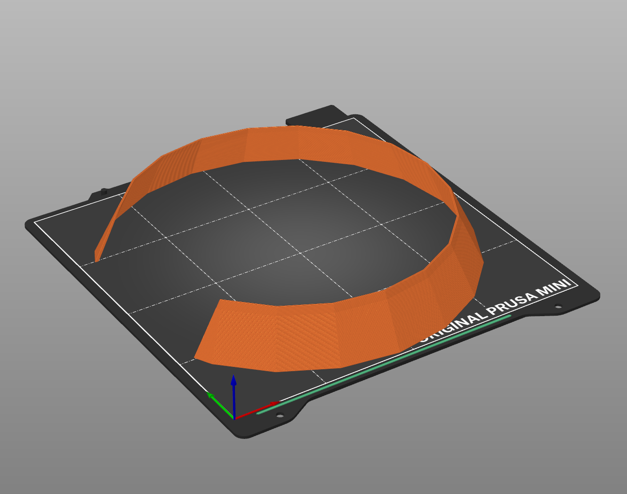
Task: Click the green Y axis arrow
Action: point(219,405)
